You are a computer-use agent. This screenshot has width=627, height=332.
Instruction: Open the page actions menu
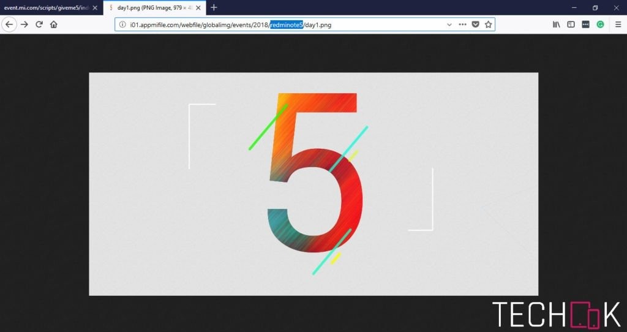click(x=463, y=25)
